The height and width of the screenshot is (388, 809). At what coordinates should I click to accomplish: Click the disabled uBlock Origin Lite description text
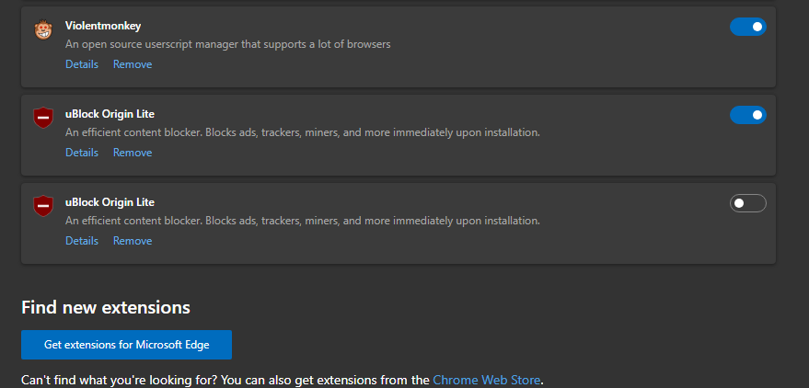(302, 221)
